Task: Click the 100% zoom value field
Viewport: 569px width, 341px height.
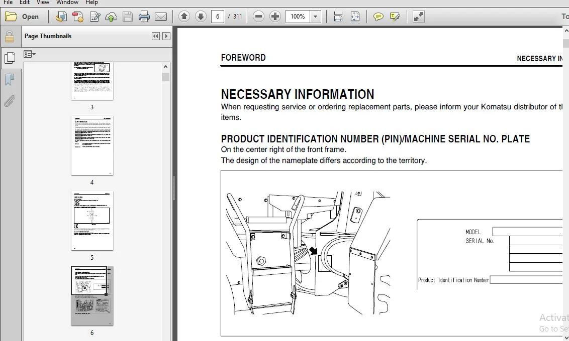Action: [x=298, y=16]
